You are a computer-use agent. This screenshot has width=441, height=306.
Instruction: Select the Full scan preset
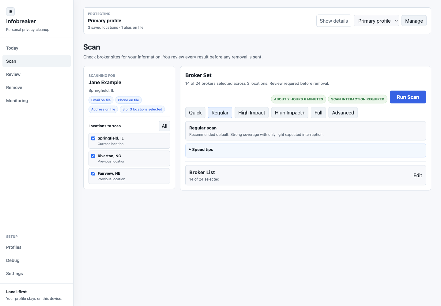[318, 113]
